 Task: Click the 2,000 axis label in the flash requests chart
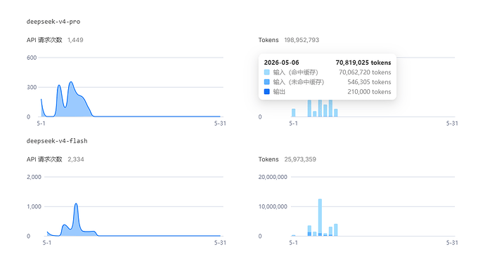coord(34,177)
